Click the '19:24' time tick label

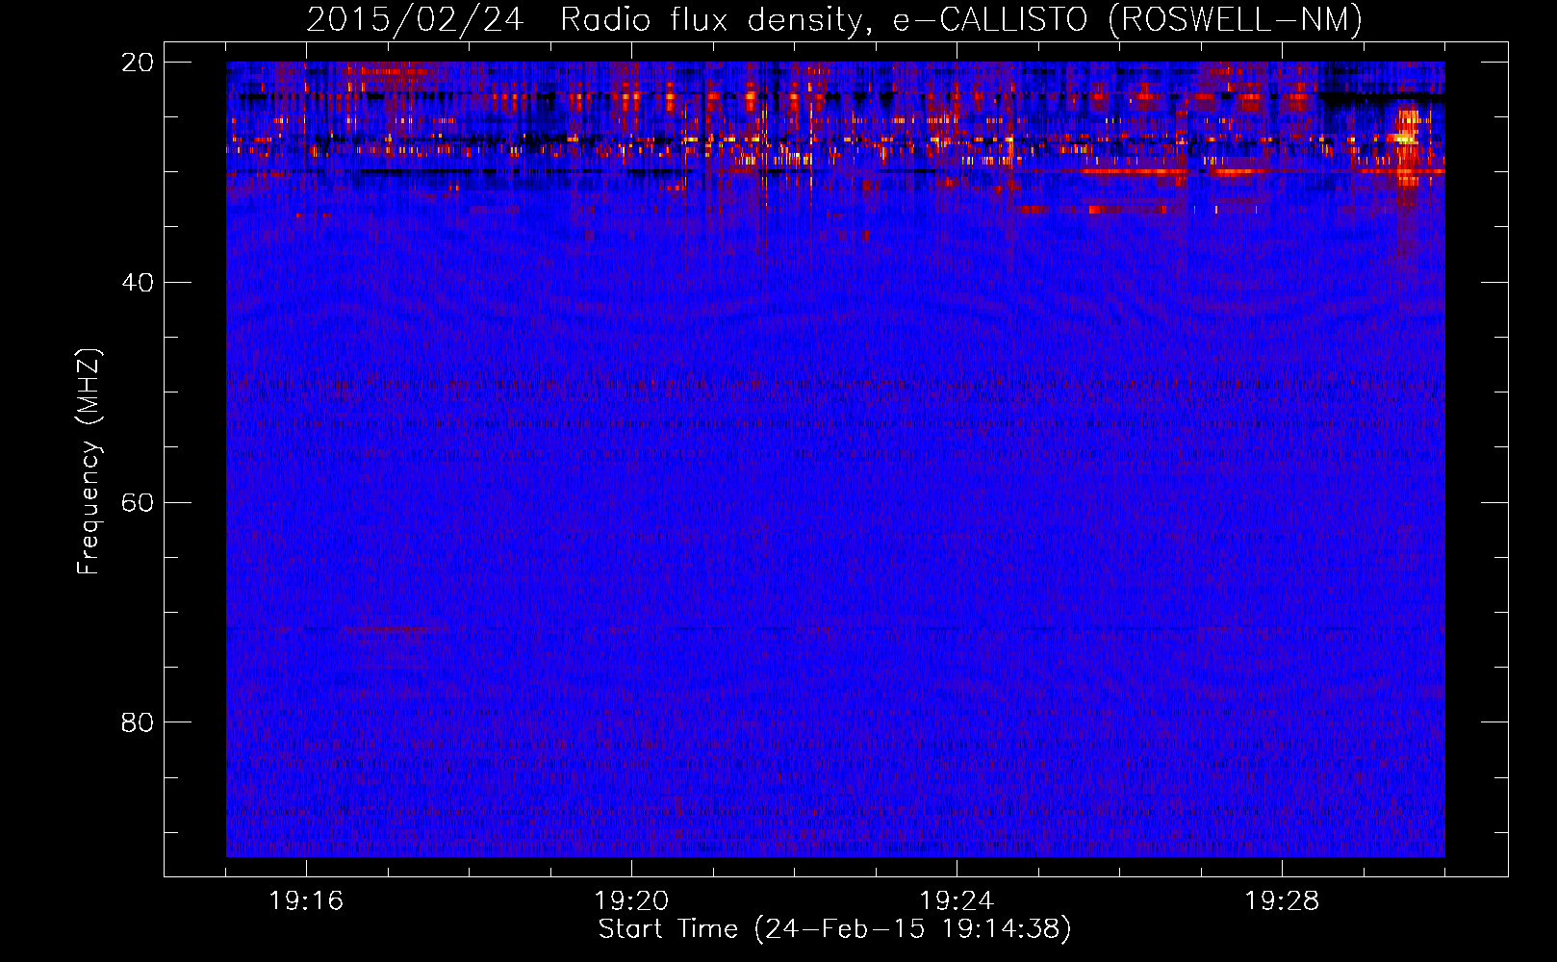[957, 901]
